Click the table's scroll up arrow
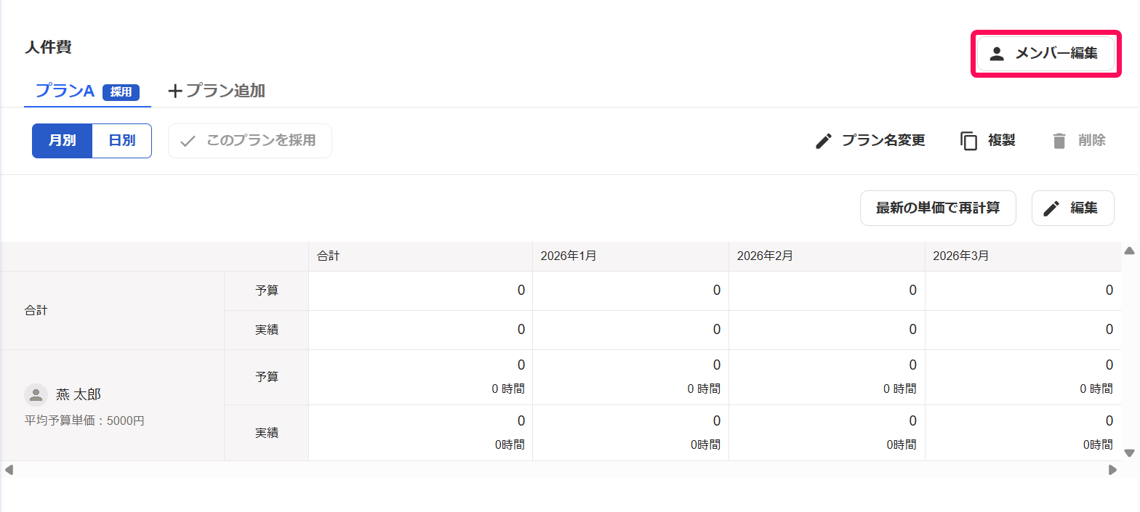1140x512 pixels. pyautogui.click(x=1129, y=251)
